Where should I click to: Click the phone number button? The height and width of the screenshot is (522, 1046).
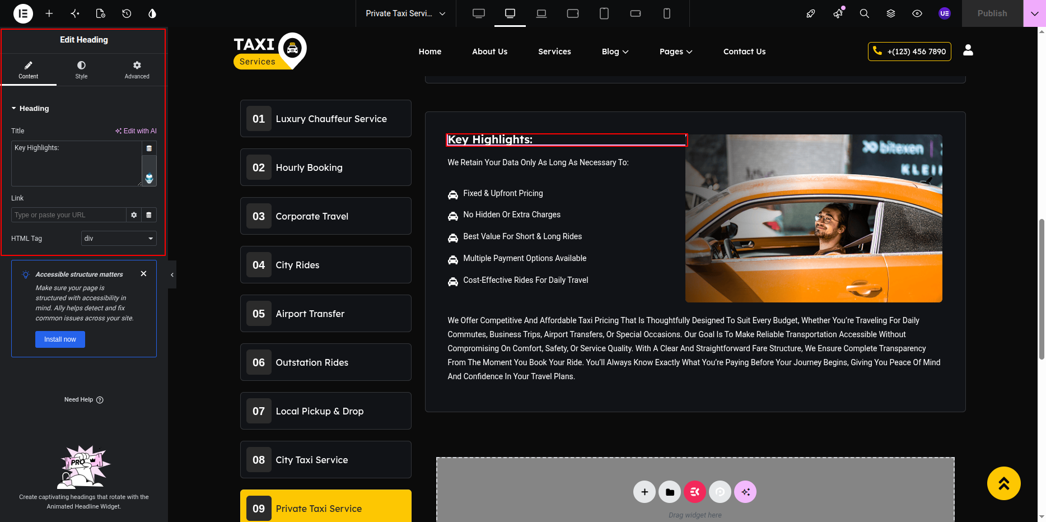[909, 52]
